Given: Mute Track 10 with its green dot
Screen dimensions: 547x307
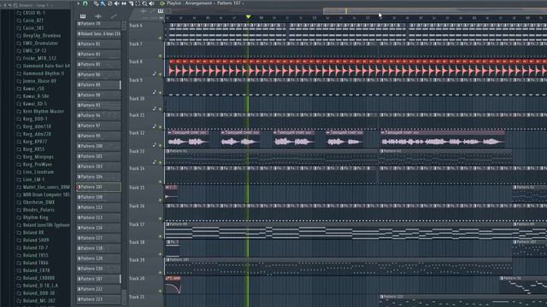Looking at the screenshot, I should tap(161, 109).
